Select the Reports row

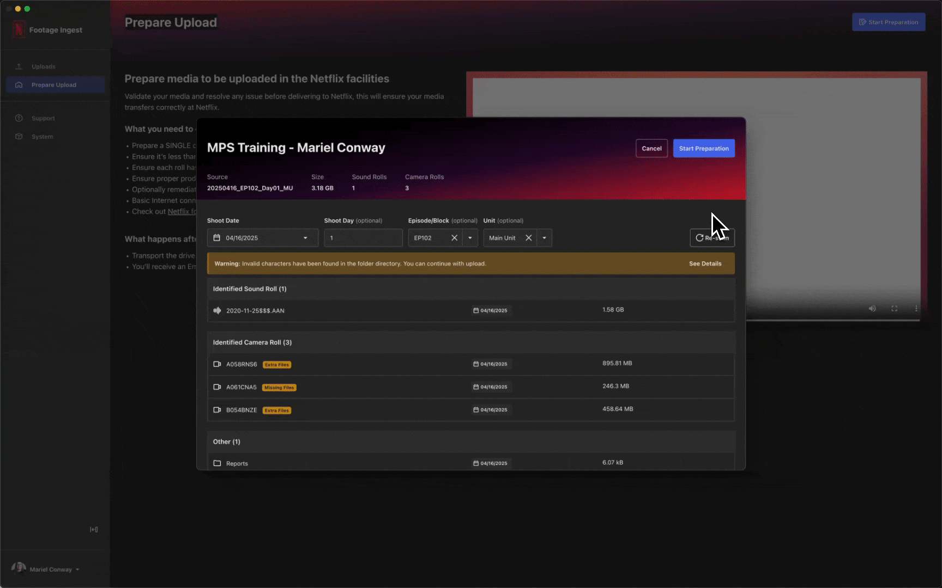click(x=471, y=463)
